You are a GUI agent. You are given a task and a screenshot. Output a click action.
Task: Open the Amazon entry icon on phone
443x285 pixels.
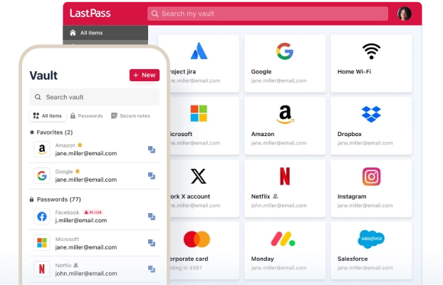click(42, 149)
